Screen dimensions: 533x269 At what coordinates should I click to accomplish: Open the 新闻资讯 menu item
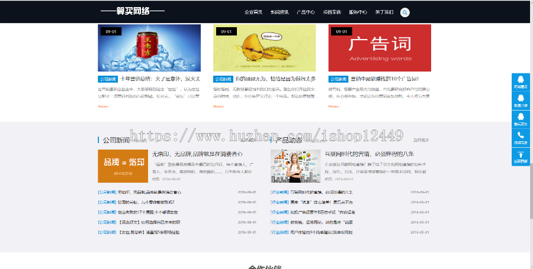click(280, 12)
